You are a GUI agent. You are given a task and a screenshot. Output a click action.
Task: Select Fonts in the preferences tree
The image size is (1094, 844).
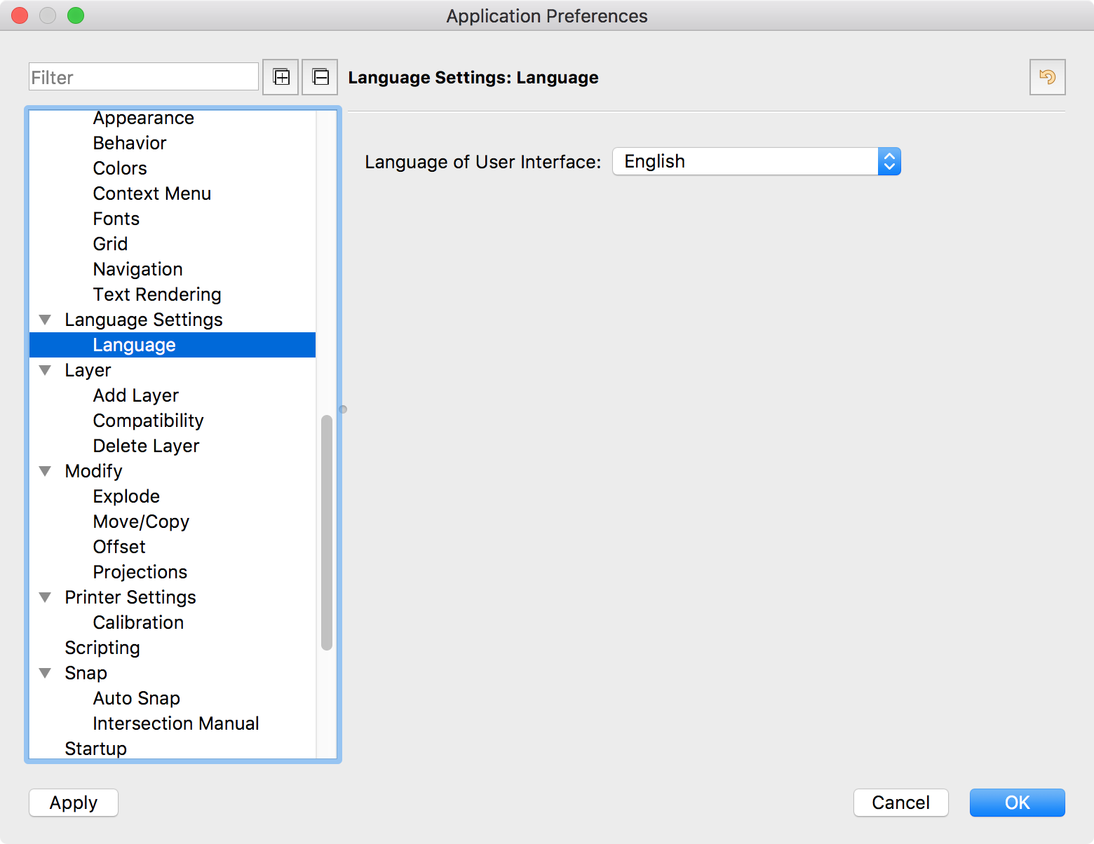116,219
